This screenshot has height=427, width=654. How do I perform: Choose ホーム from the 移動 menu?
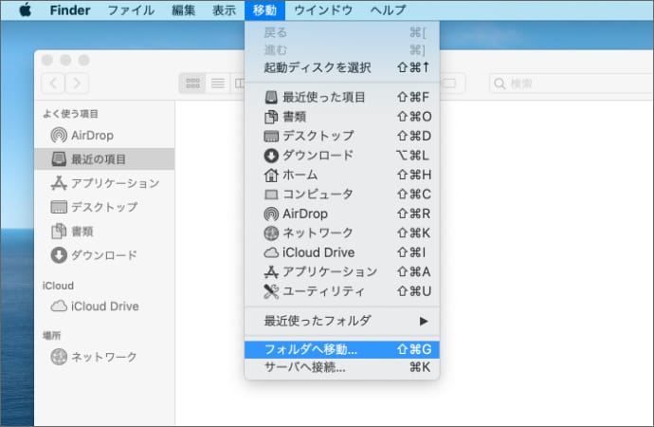(x=300, y=175)
